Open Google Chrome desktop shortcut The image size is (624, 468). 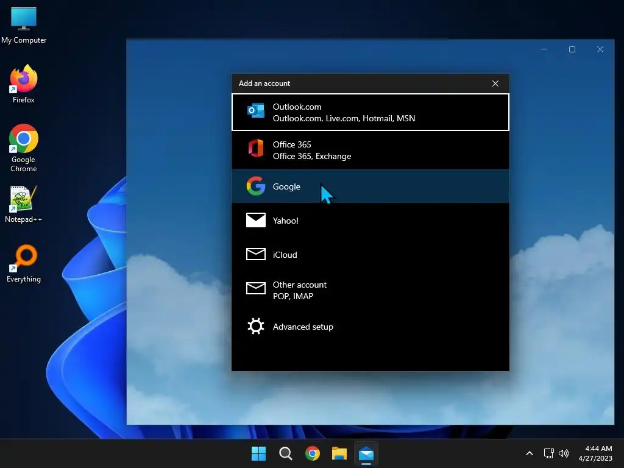click(24, 148)
